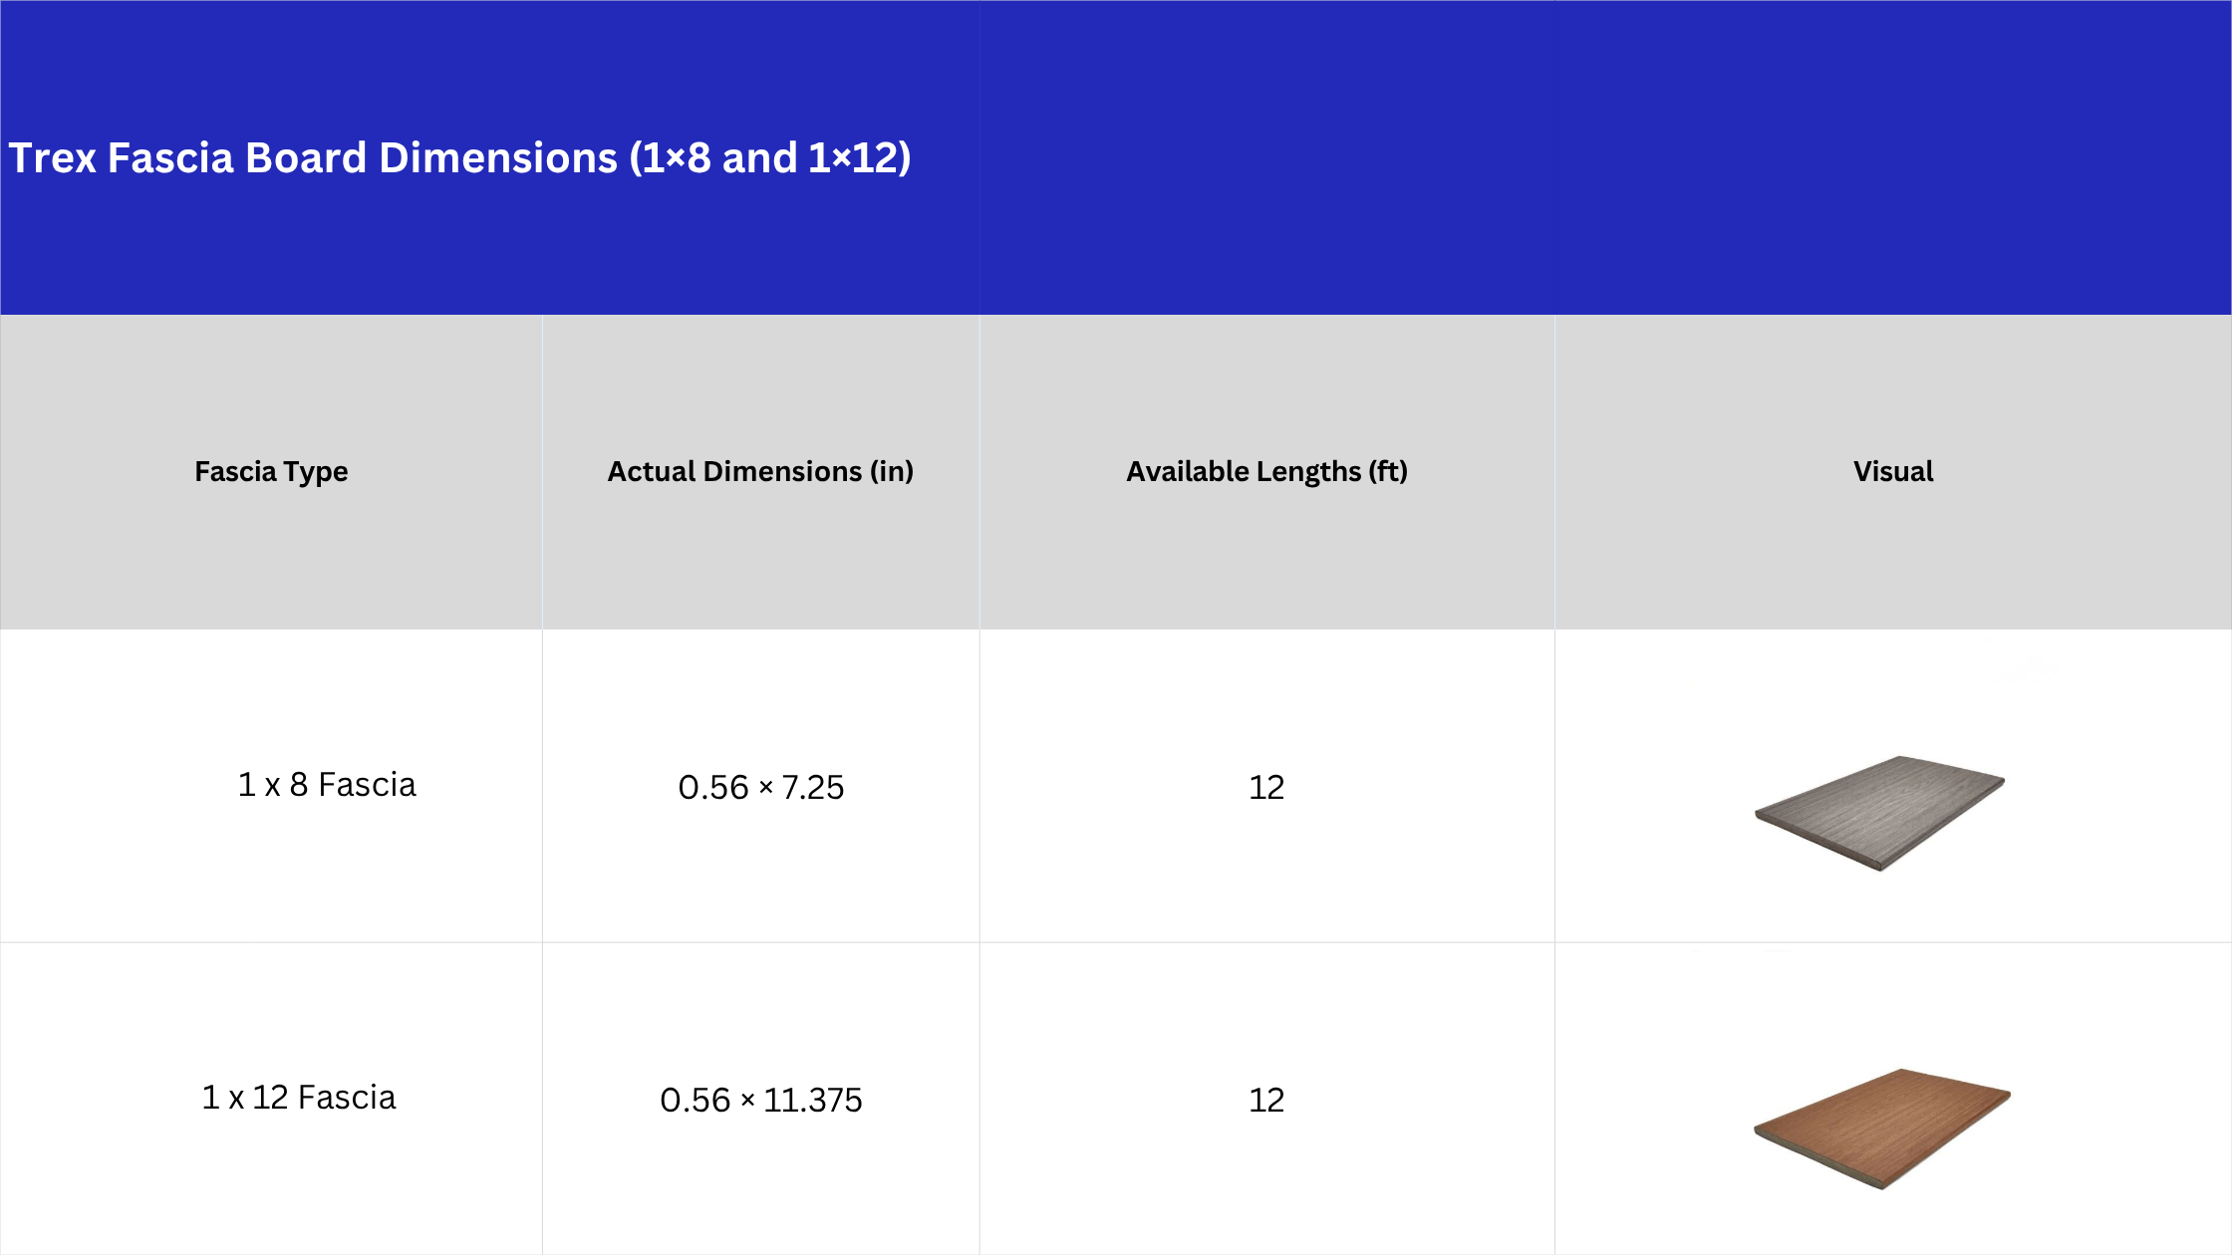Click the '7.25' width value

pos(813,787)
